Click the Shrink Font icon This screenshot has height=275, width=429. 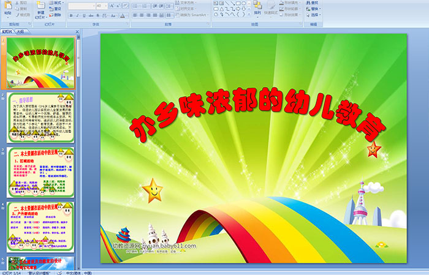click(118, 6)
